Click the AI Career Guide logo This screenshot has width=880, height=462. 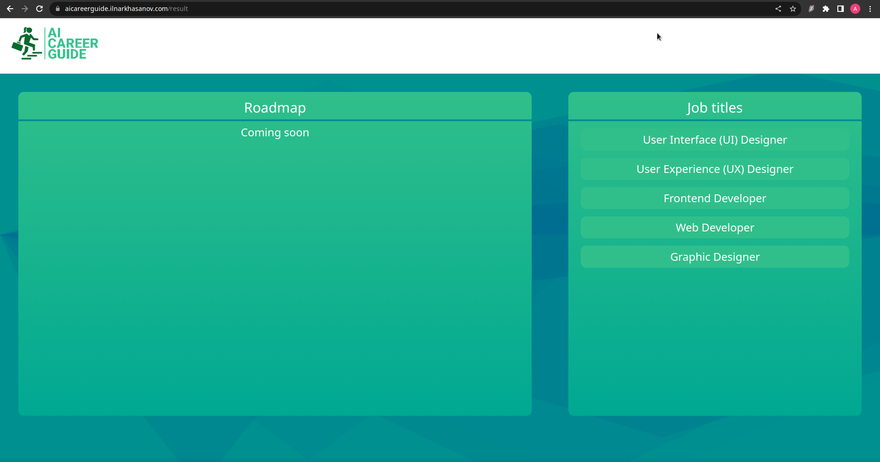(x=55, y=43)
